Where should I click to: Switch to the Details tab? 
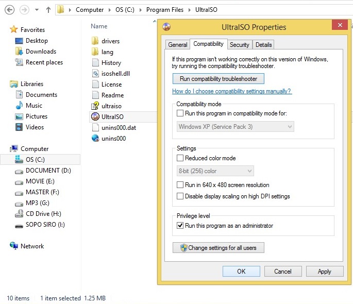tap(263, 44)
